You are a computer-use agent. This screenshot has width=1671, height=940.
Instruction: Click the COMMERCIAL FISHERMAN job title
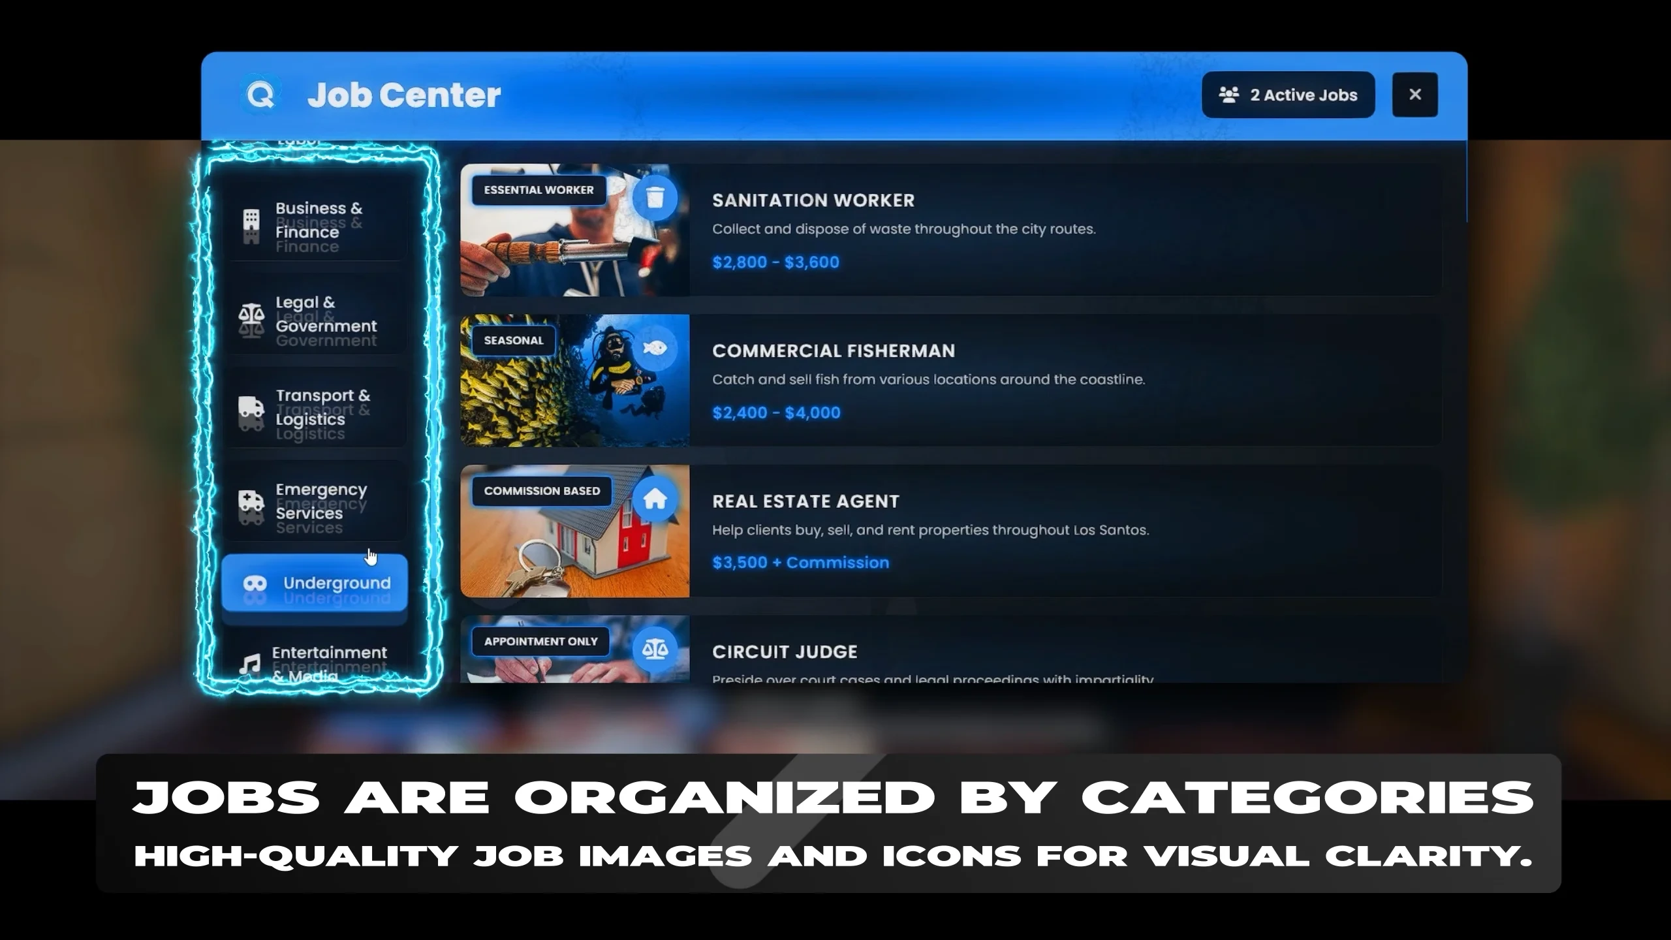[834, 351]
